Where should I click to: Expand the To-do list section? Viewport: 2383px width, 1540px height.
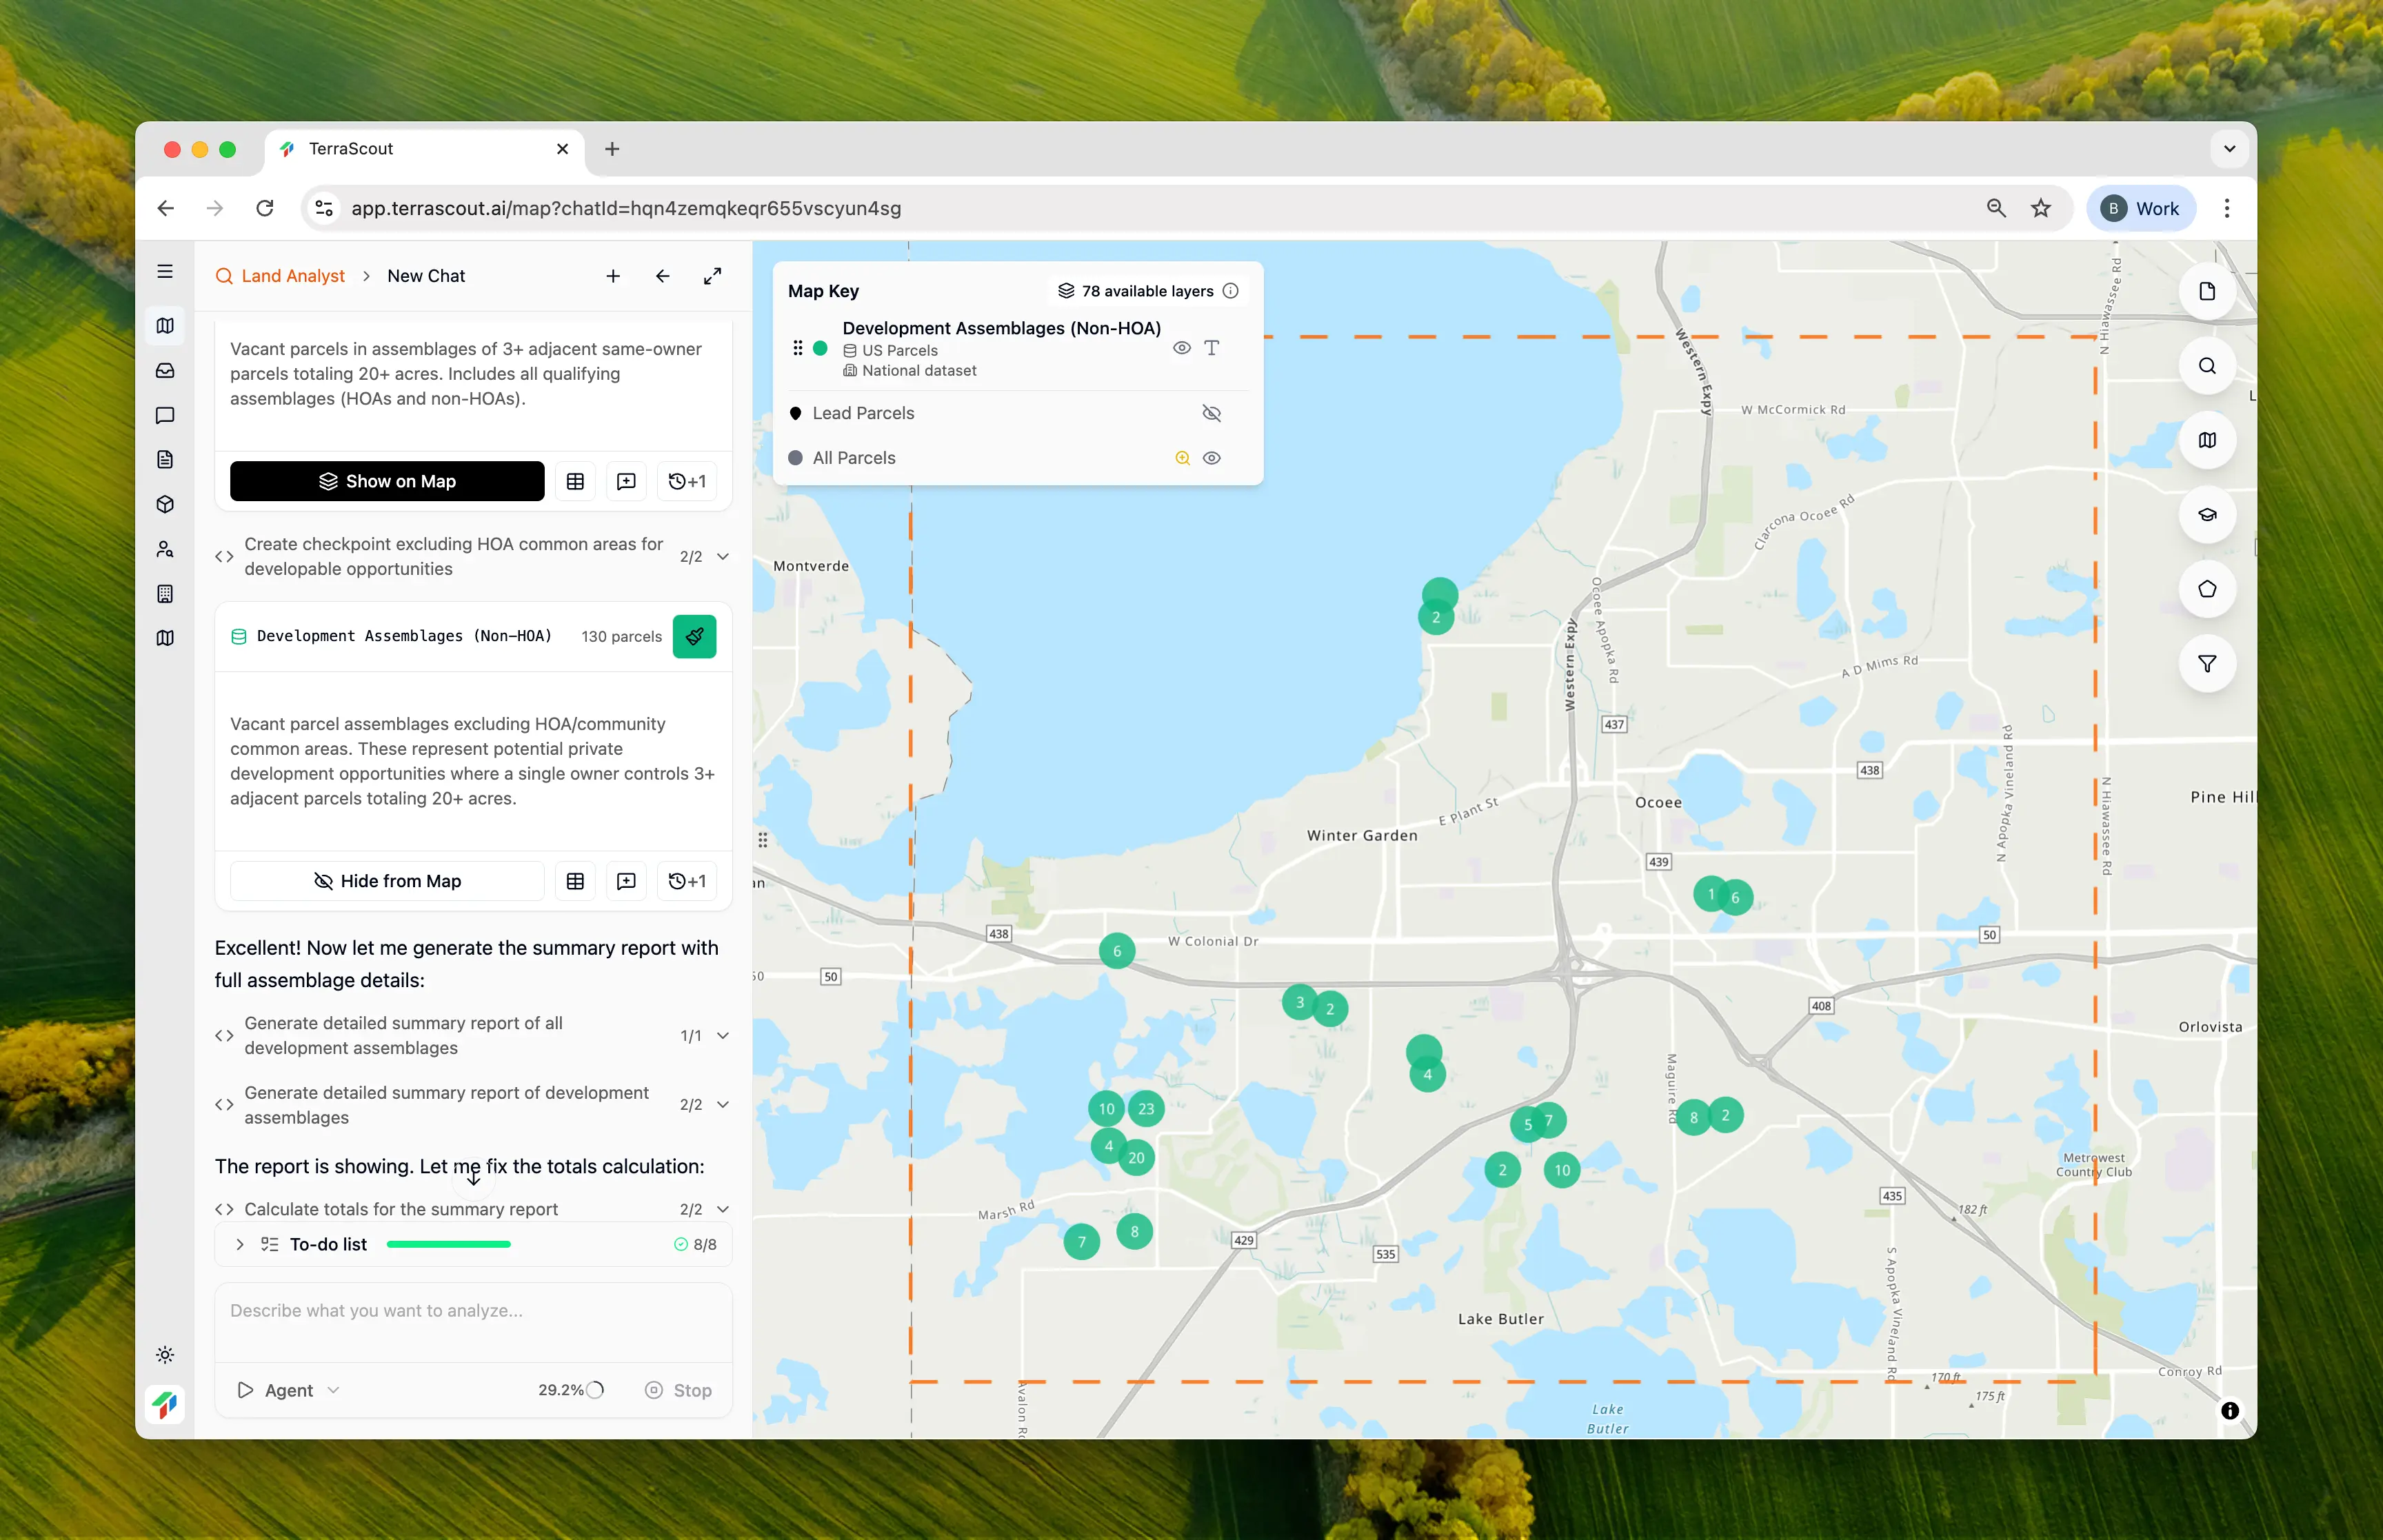click(x=240, y=1244)
